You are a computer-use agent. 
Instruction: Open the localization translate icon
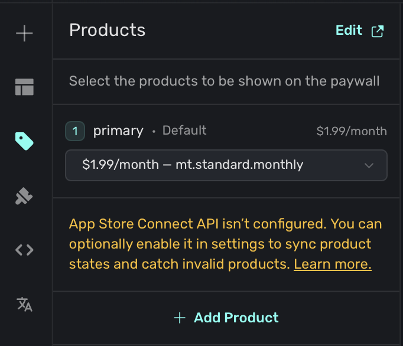[24, 304]
